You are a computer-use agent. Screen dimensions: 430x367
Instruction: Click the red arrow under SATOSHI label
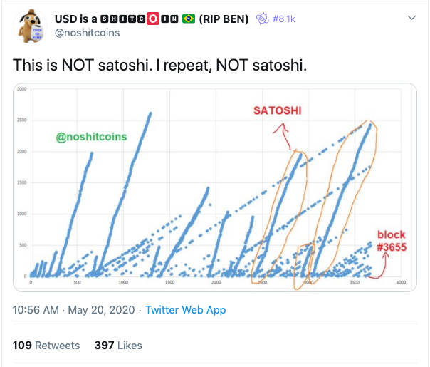(283, 136)
